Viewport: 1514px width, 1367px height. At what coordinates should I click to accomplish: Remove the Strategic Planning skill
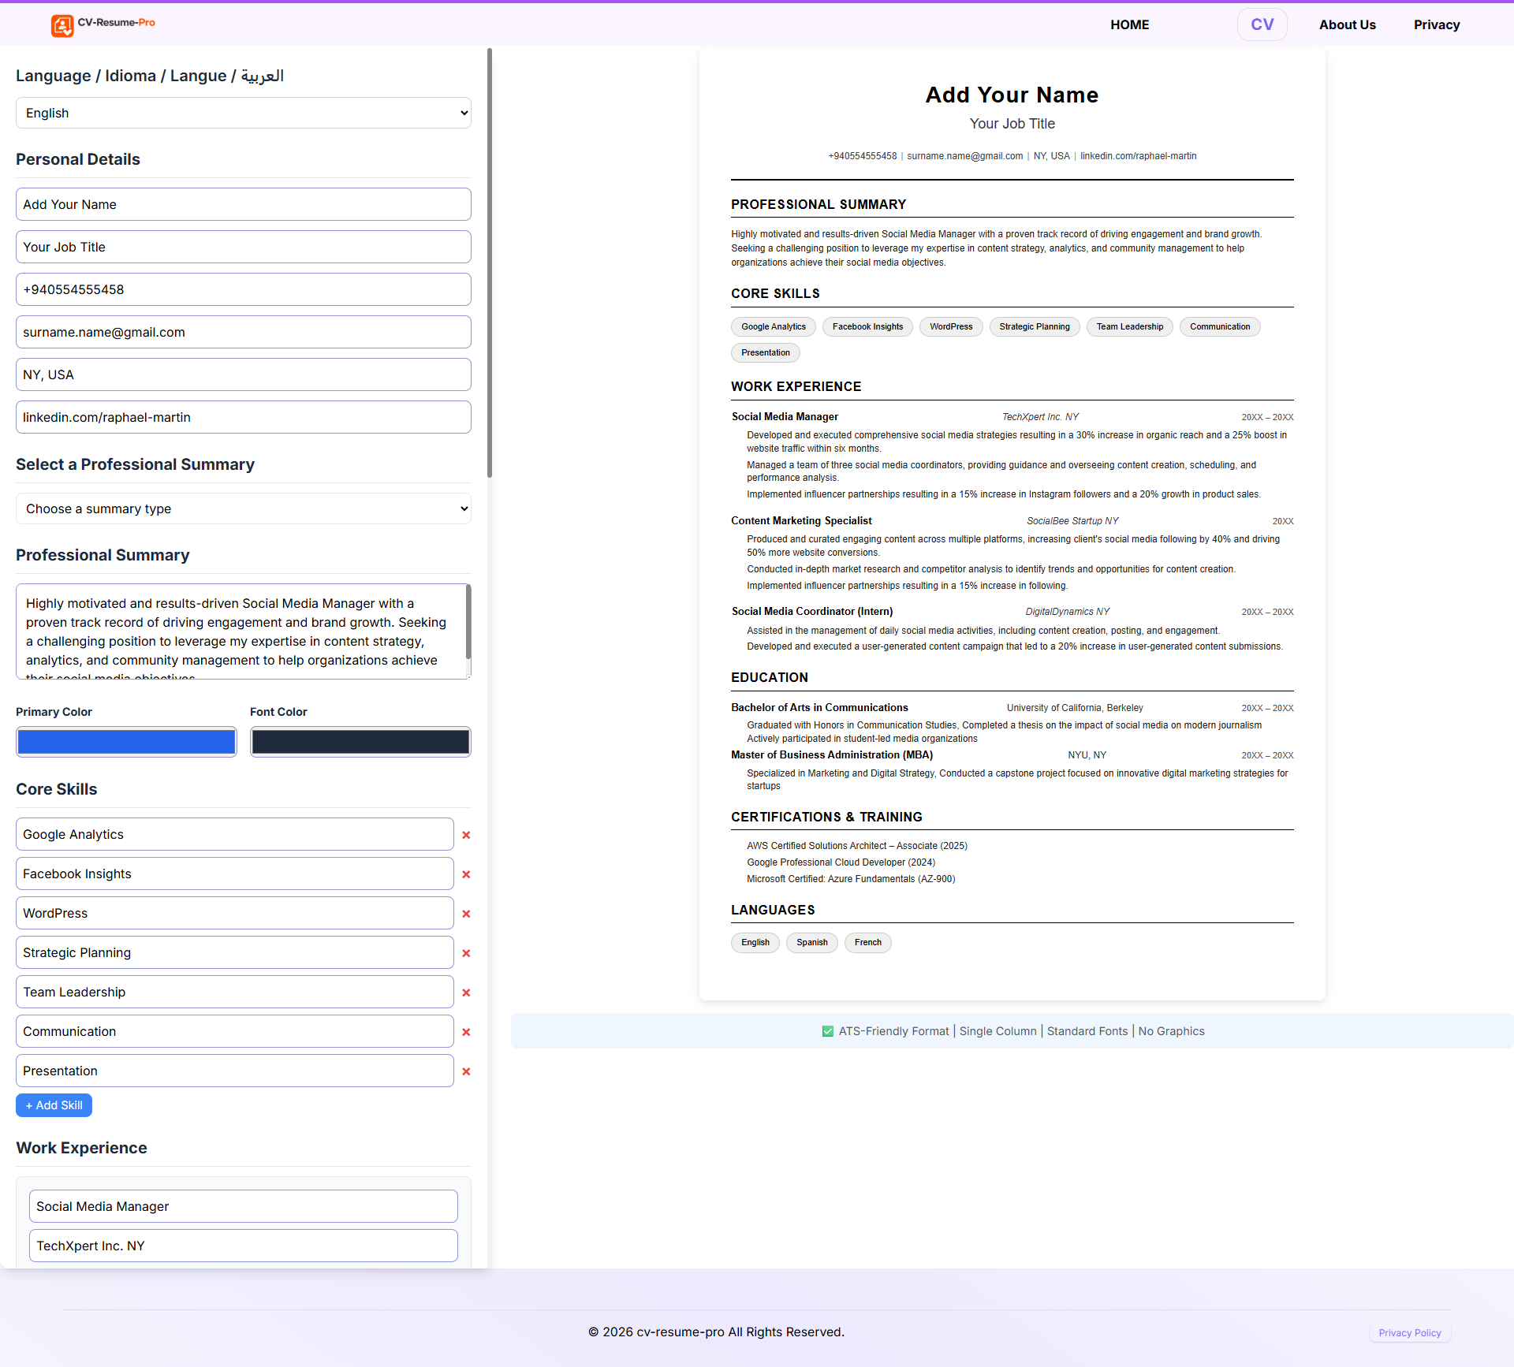click(x=466, y=953)
